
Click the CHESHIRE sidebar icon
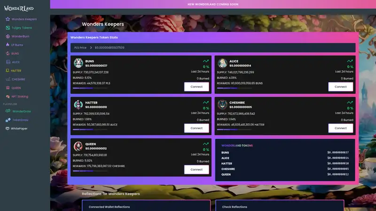click(8, 79)
